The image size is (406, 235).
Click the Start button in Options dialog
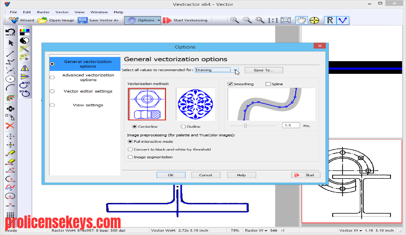306,175
